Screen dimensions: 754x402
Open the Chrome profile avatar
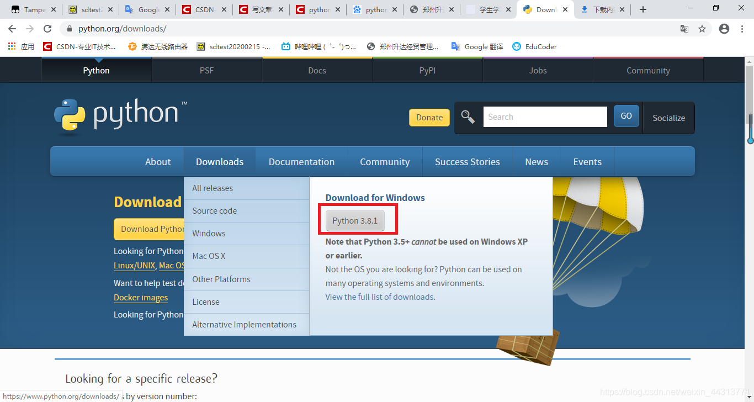(x=724, y=29)
